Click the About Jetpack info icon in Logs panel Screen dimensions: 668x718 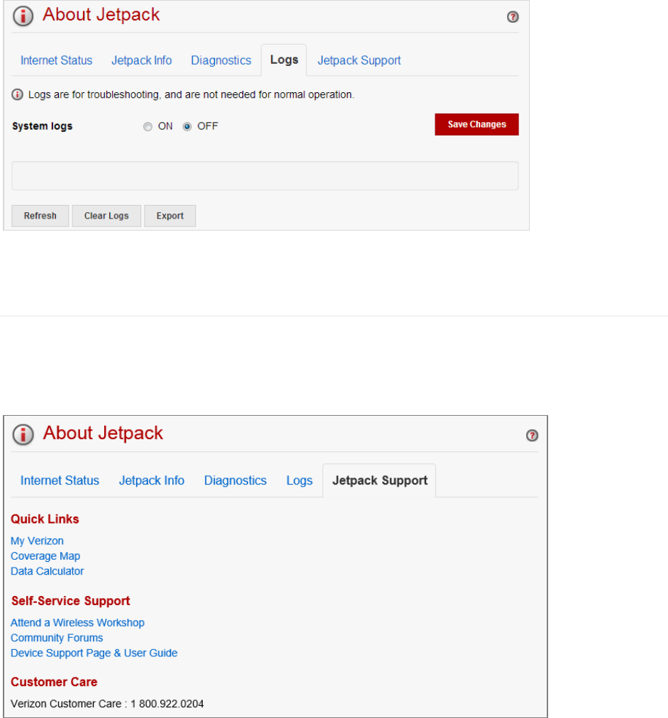pos(23,16)
